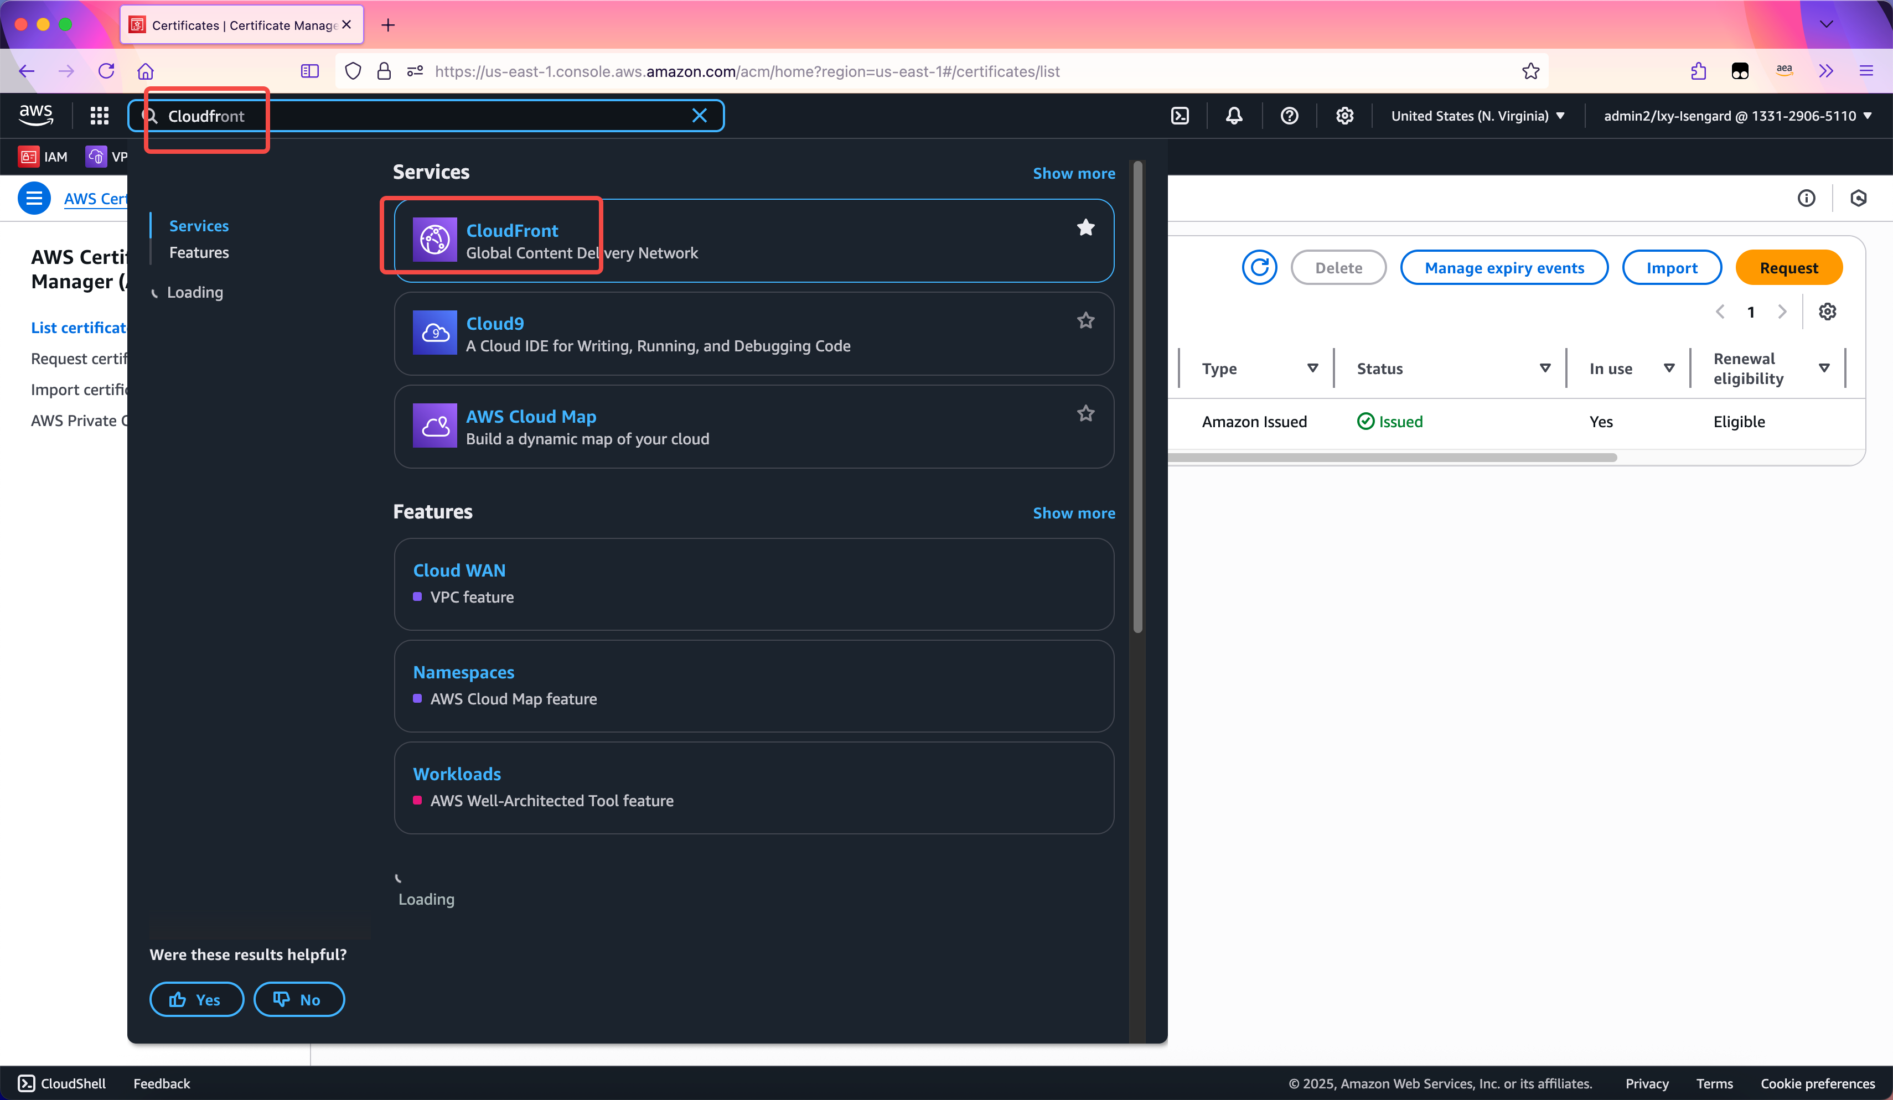Expand the region selector United States (N. Virginia)
Image resolution: width=1893 pixels, height=1100 pixels.
1478,116
